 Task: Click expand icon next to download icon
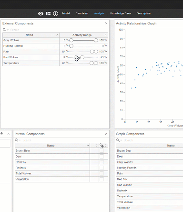(x=9, y=134)
